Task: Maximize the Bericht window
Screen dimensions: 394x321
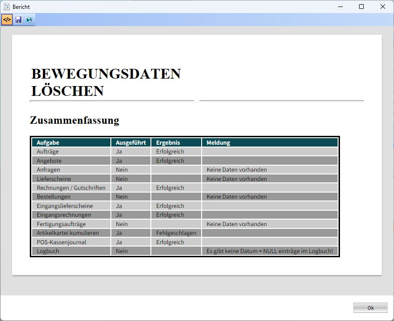Action: coord(361,7)
